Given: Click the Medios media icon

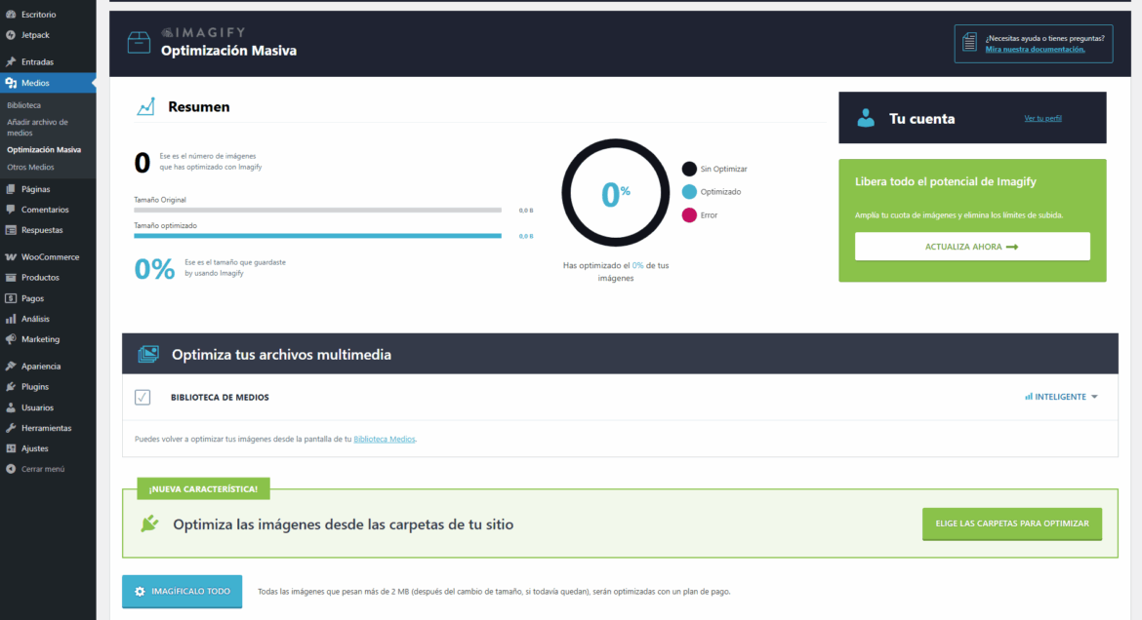Looking at the screenshot, I should (11, 83).
